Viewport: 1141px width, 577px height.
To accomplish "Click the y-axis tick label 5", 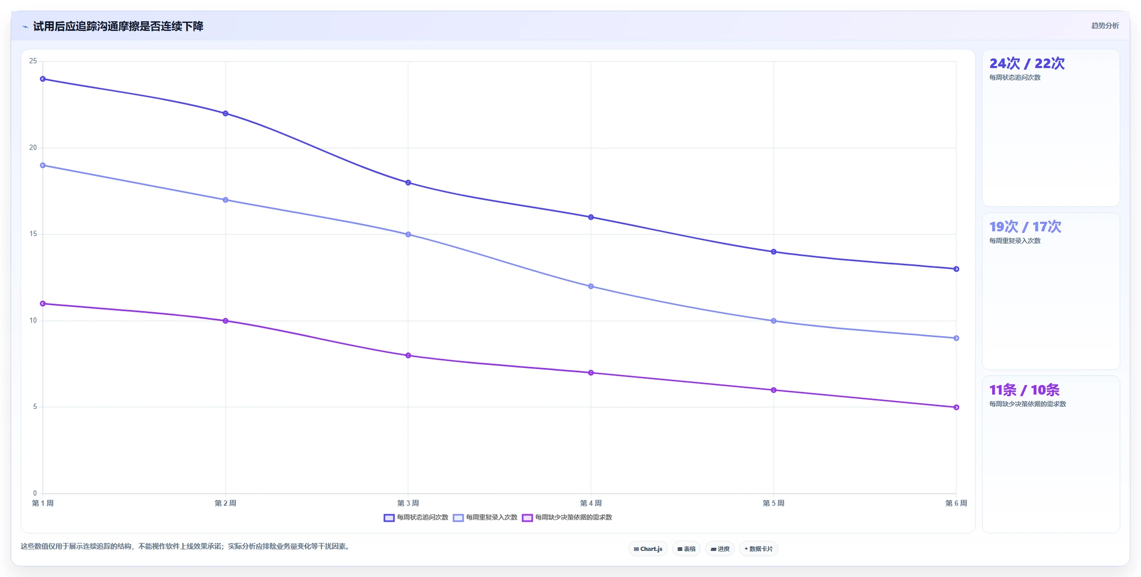I will click(x=35, y=407).
